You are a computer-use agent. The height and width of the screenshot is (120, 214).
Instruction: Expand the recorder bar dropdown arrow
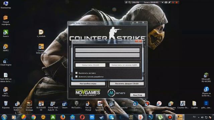pos(163,2)
